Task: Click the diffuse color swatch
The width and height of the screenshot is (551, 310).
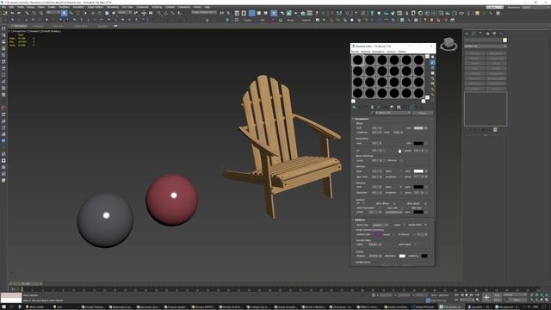Action: 418,128
